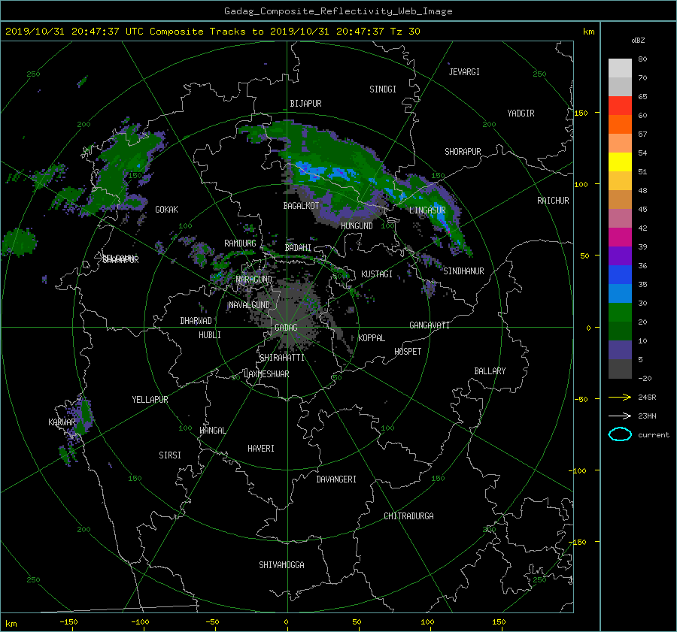Click the SINDGI city label
677x632 pixels.
click(383, 89)
